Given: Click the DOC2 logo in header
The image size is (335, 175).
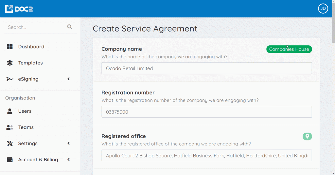Looking at the screenshot, I should tap(19, 9).
